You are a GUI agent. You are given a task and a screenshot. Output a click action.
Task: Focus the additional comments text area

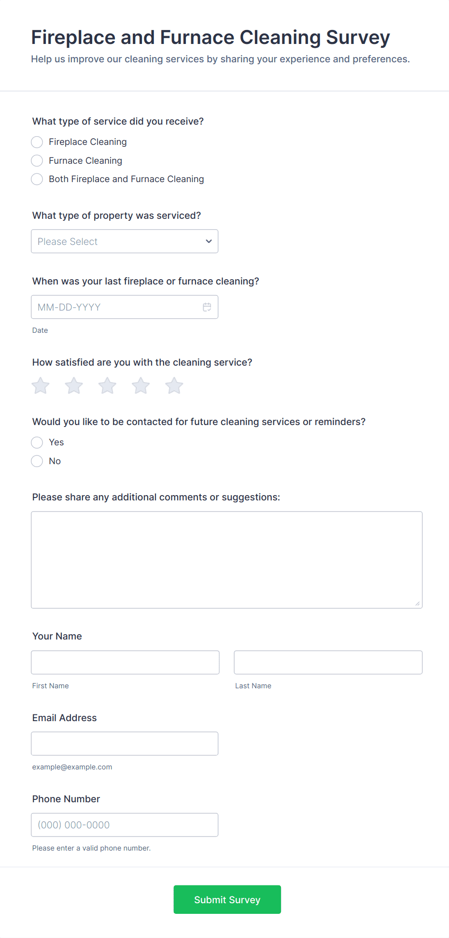click(226, 560)
